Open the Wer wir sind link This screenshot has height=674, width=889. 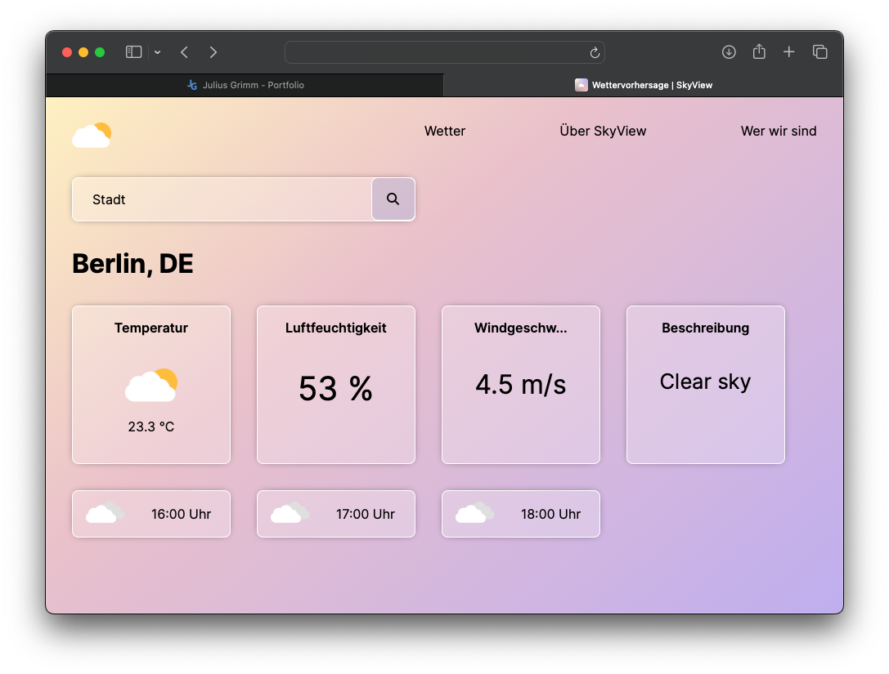point(779,131)
